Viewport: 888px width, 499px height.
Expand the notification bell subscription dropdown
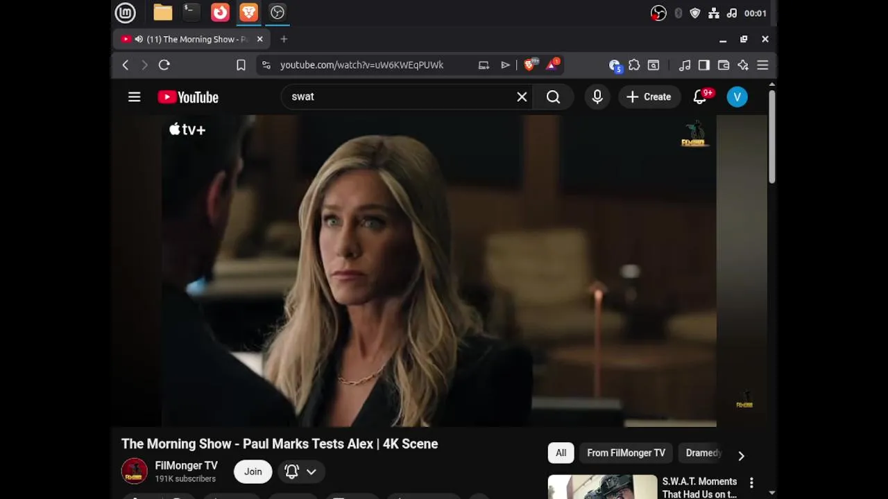pos(301,471)
